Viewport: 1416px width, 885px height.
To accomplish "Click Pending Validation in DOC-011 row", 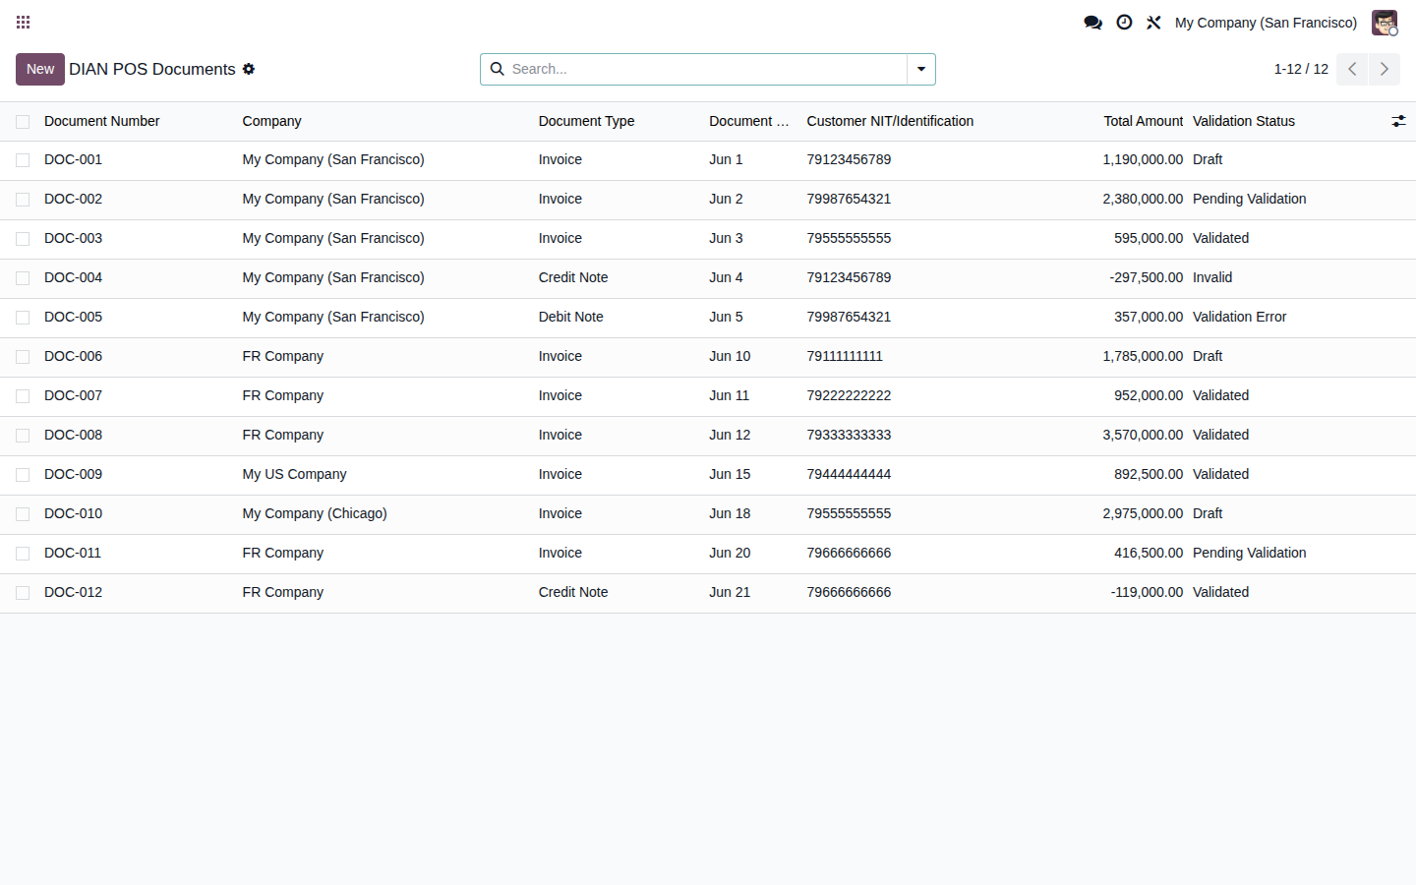I will click(x=1249, y=553).
